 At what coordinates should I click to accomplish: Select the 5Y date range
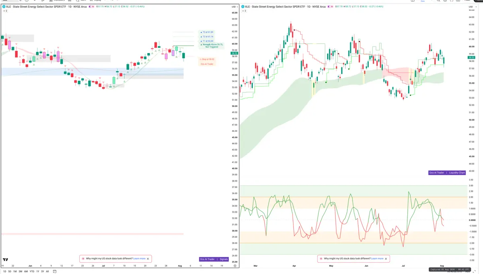tap(43, 272)
